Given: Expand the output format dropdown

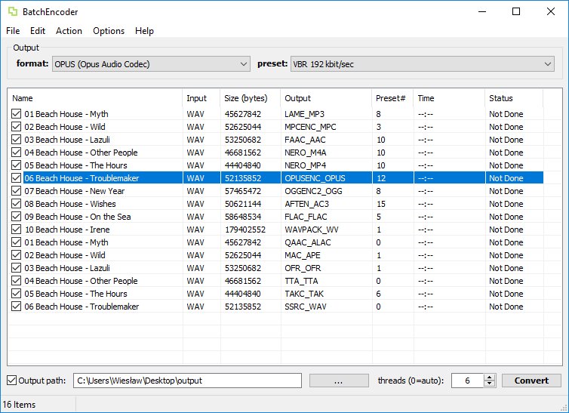Looking at the screenshot, I should pyautogui.click(x=152, y=64).
